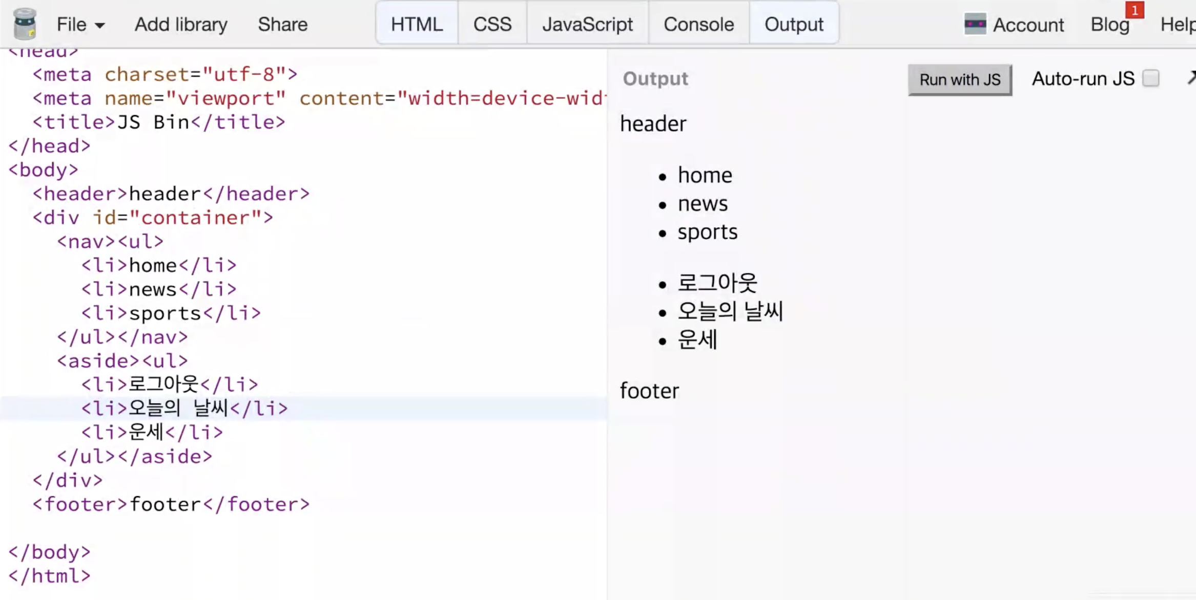Open the File dropdown menu

click(x=80, y=24)
